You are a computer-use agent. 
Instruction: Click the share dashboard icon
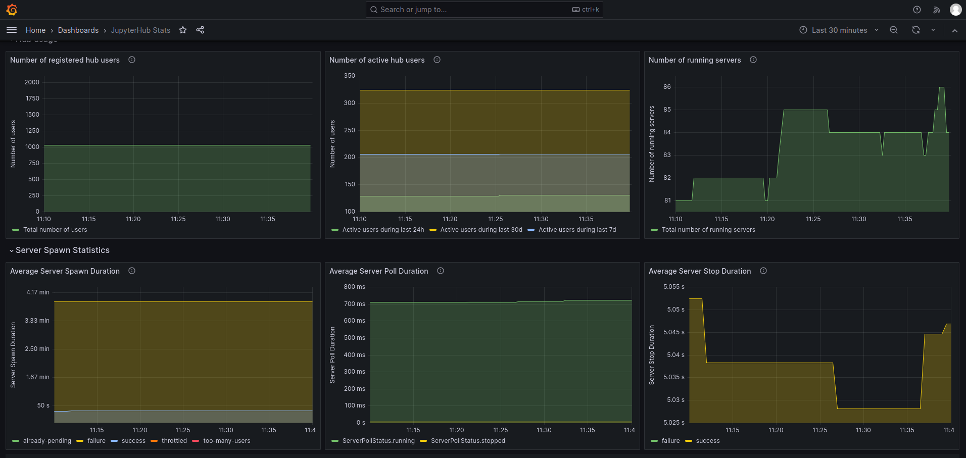200,30
